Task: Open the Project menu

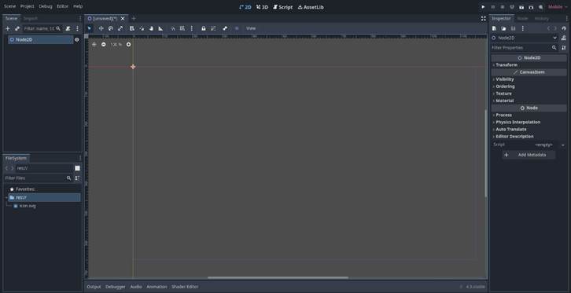Action: [x=28, y=6]
